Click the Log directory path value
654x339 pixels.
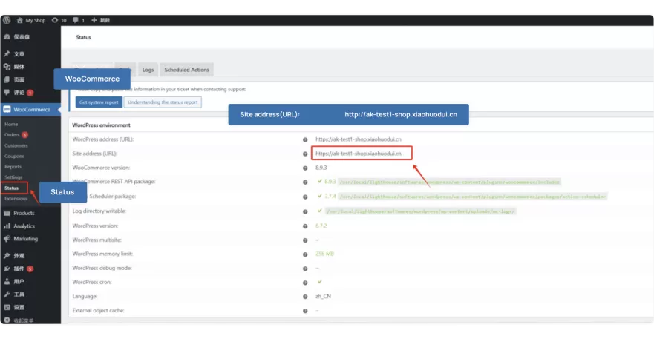pos(420,211)
